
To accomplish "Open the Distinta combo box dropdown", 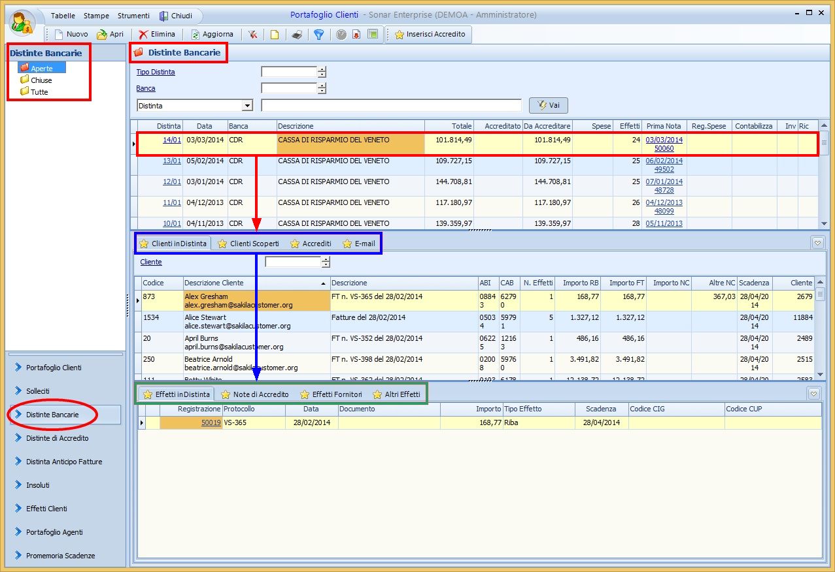I will point(247,106).
